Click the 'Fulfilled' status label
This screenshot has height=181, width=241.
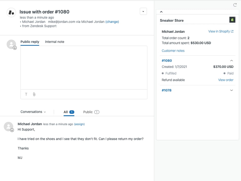pos(171,73)
